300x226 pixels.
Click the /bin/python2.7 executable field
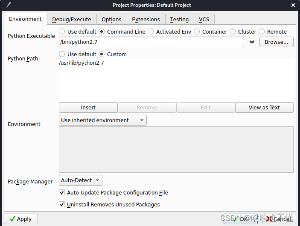pos(151,42)
